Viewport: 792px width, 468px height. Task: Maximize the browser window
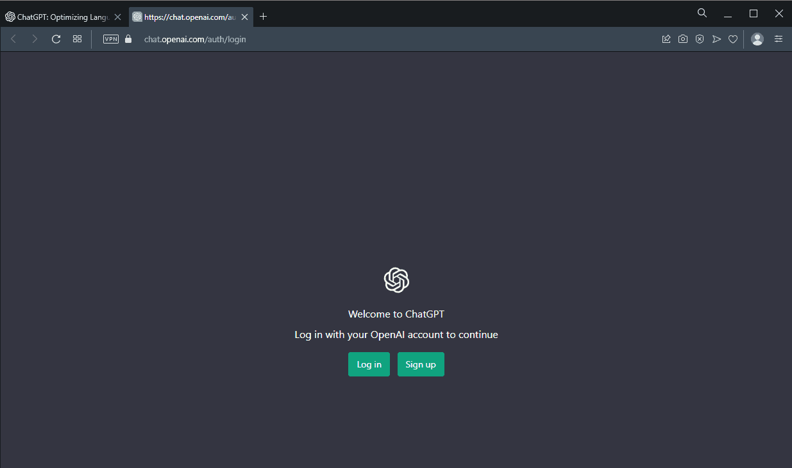[x=754, y=13]
